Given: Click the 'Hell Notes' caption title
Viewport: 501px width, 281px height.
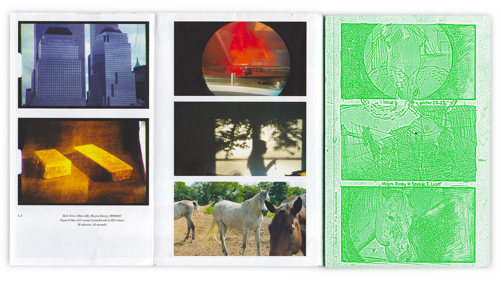Looking at the screenshot, I should click(x=69, y=216).
